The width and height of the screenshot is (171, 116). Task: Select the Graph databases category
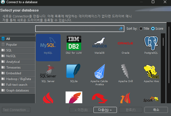(x=17, y=90)
